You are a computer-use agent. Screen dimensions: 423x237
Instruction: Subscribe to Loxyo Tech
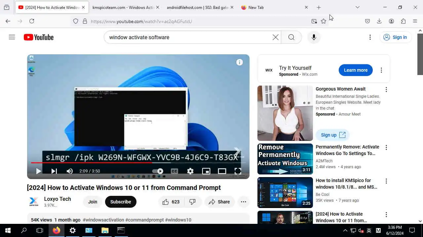click(x=121, y=202)
